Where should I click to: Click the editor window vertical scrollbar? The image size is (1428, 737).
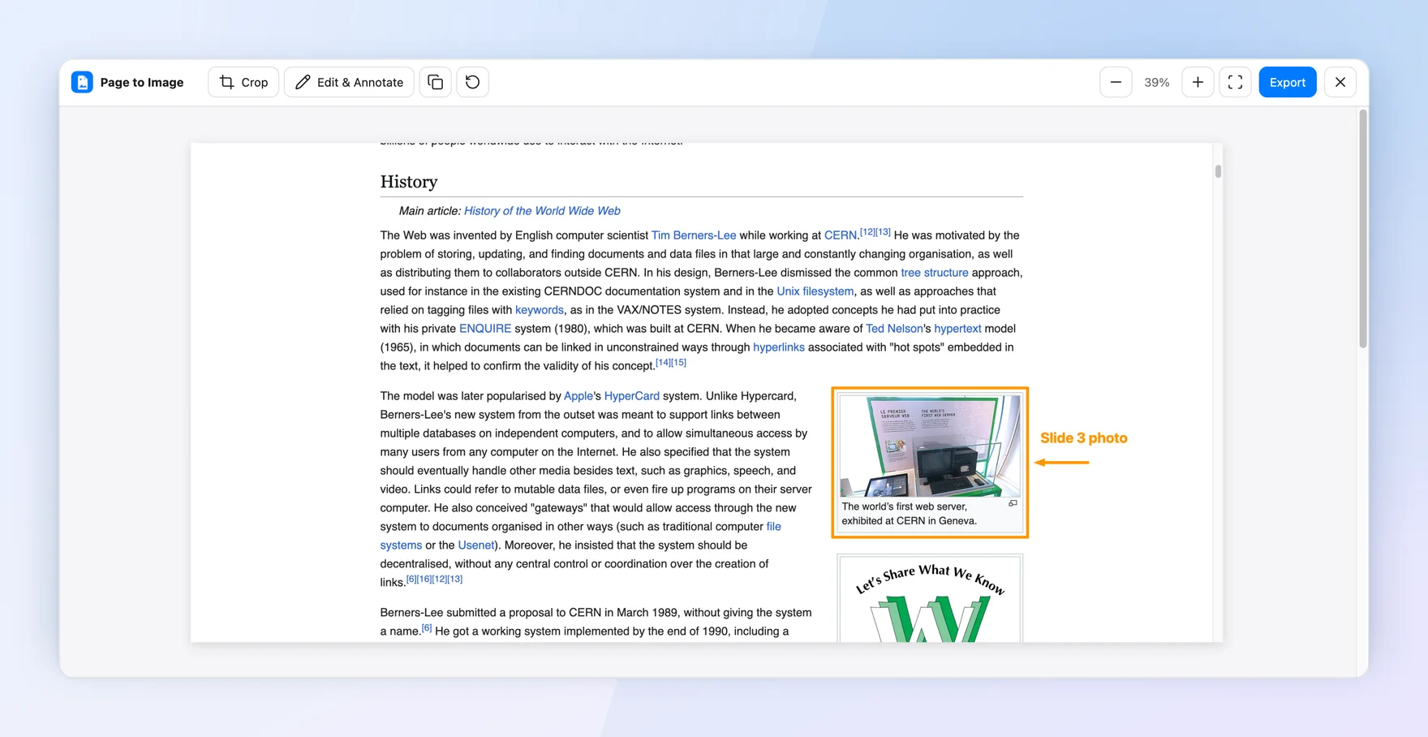(1363, 229)
